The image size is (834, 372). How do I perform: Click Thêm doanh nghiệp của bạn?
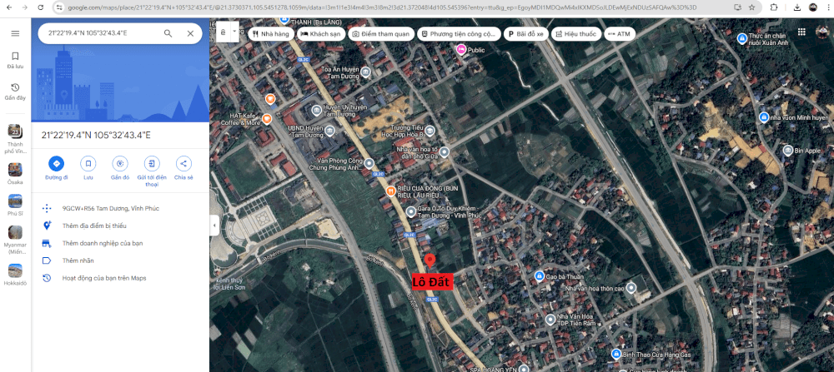pyautogui.click(x=102, y=243)
